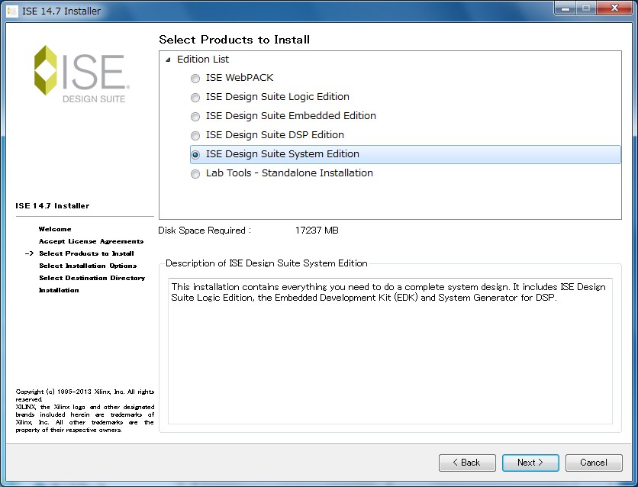This screenshot has height=487, width=638.
Task: Close the ISE 14.7 Installer window
Action: coord(614,8)
